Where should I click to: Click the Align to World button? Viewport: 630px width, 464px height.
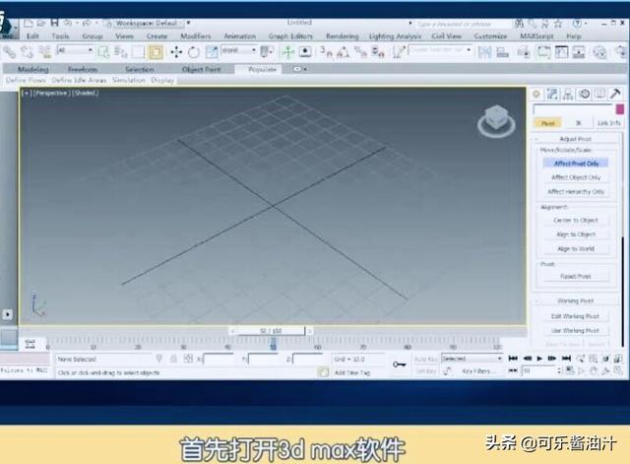tap(576, 249)
